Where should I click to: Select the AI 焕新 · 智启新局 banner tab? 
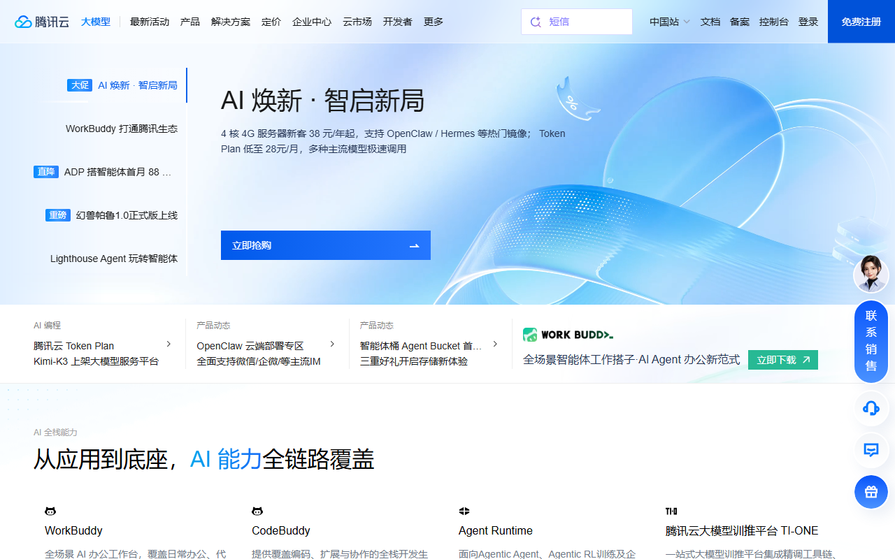138,85
